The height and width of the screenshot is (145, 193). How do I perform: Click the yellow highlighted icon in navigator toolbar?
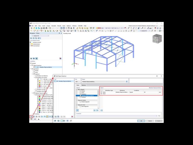[x=47, y=117]
